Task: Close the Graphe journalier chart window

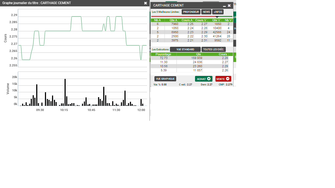Action: click(x=145, y=3)
